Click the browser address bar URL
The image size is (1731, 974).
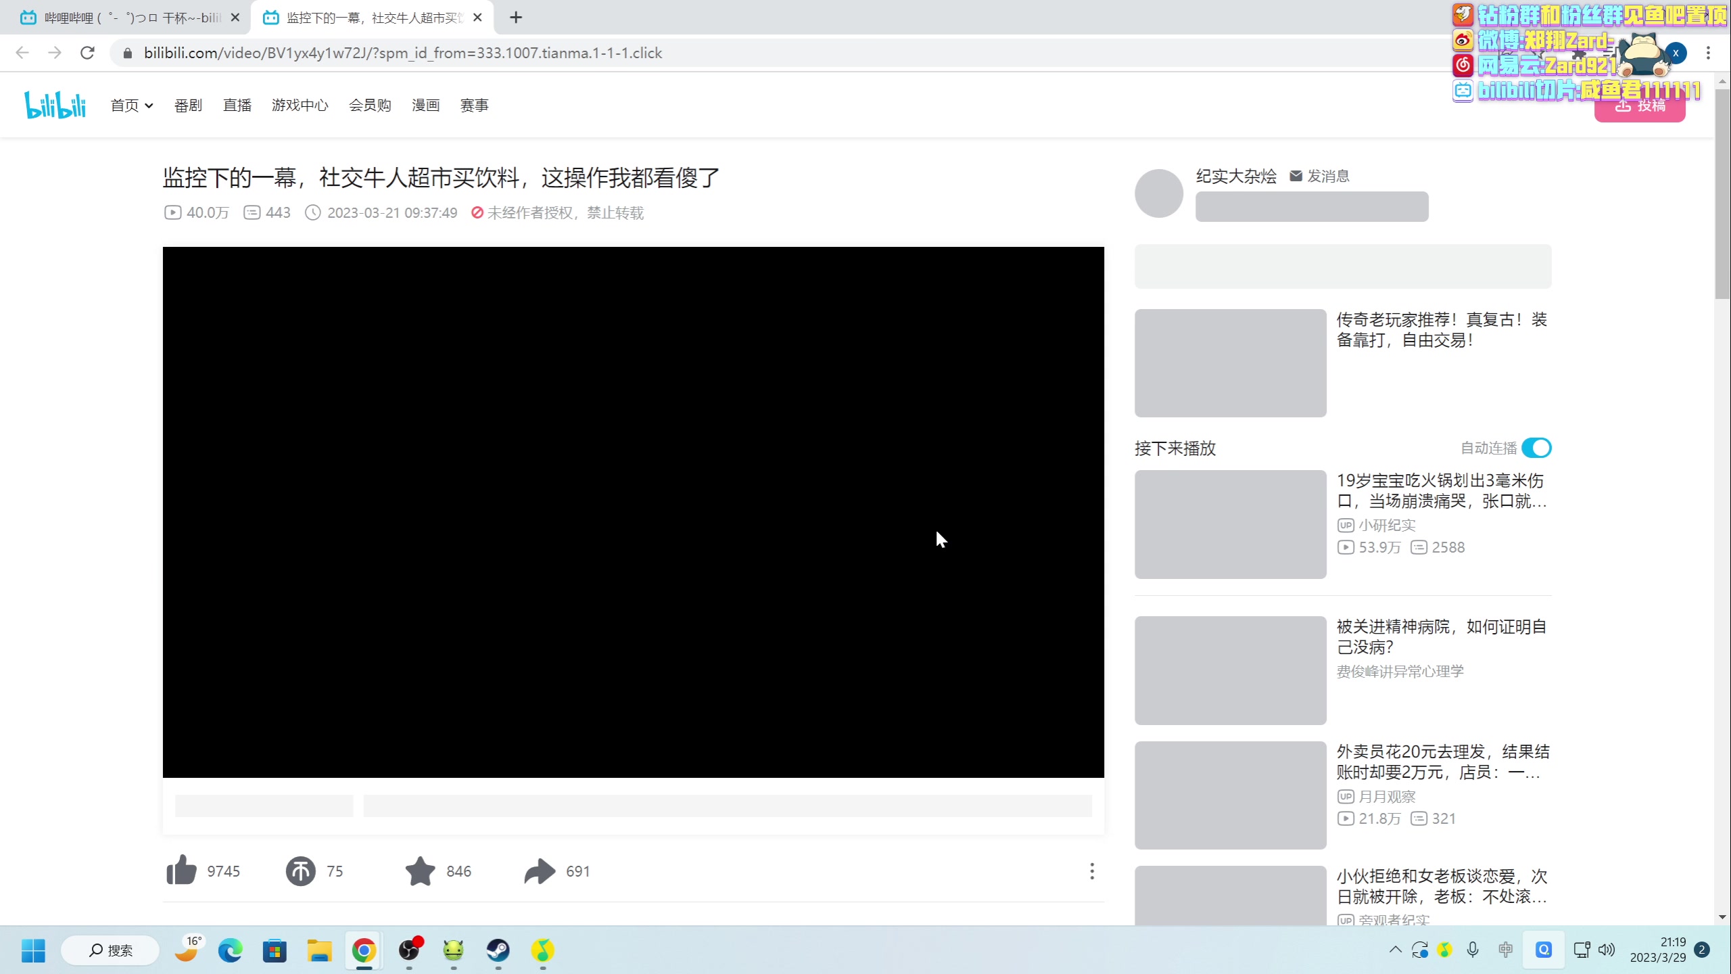coord(402,53)
